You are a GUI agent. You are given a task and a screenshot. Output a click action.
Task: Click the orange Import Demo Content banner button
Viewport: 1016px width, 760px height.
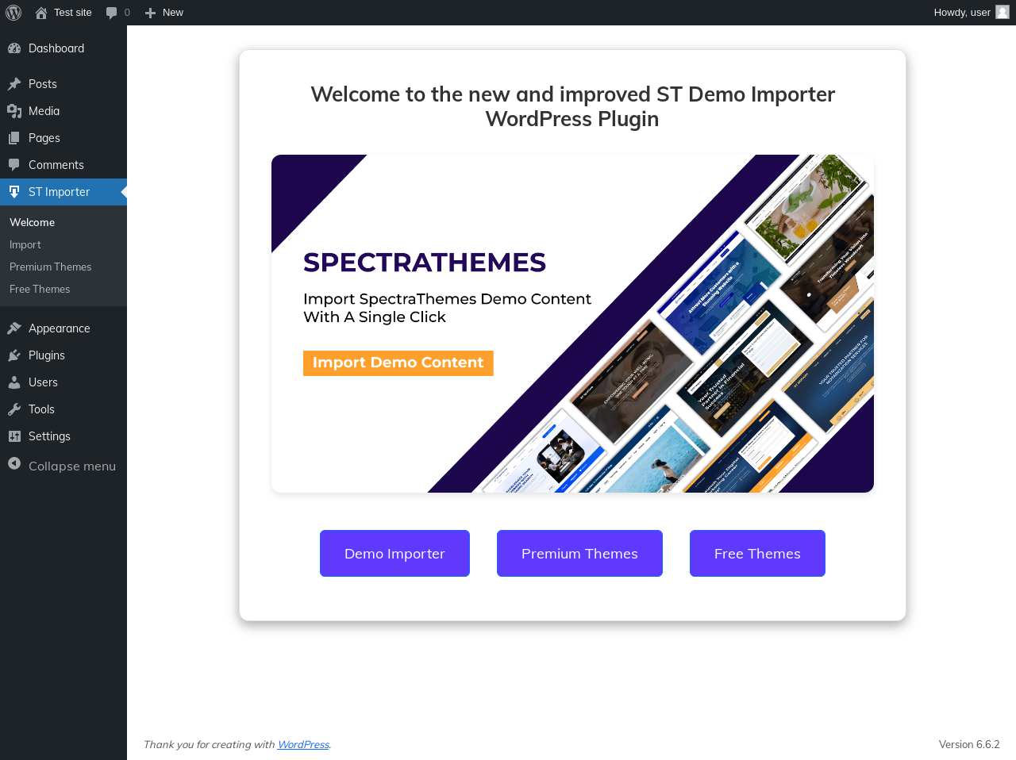[x=398, y=363]
